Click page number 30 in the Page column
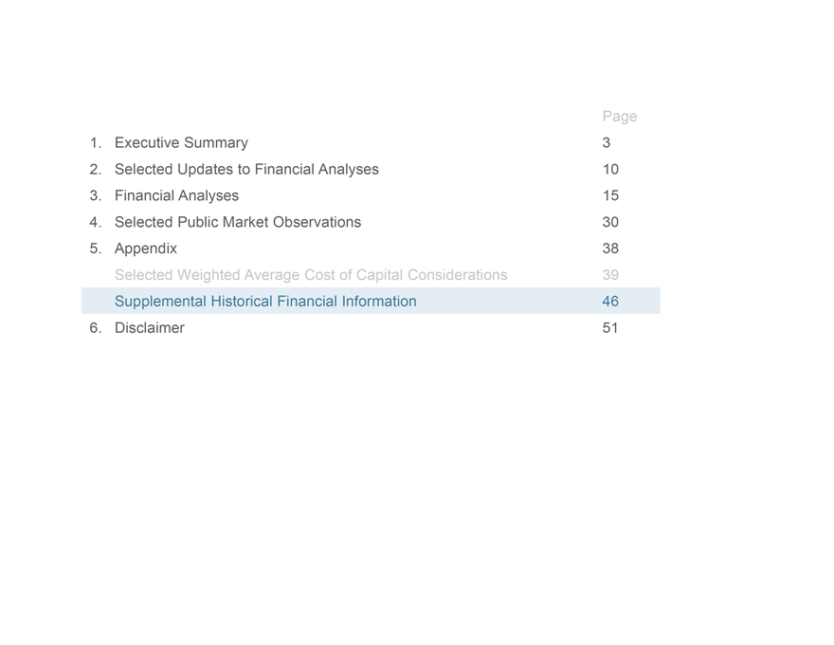Viewport: 834px width, 645px height. click(610, 223)
